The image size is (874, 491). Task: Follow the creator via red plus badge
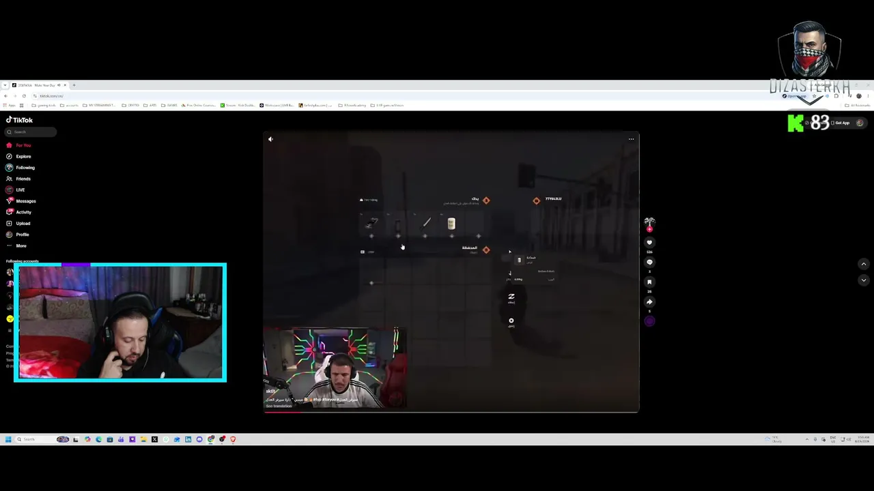(649, 229)
